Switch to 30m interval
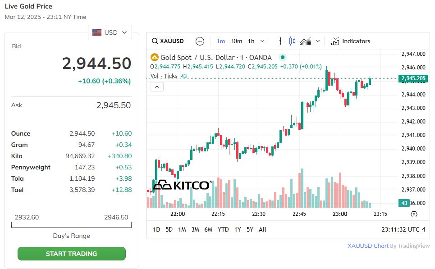435x269 pixels. click(x=236, y=41)
